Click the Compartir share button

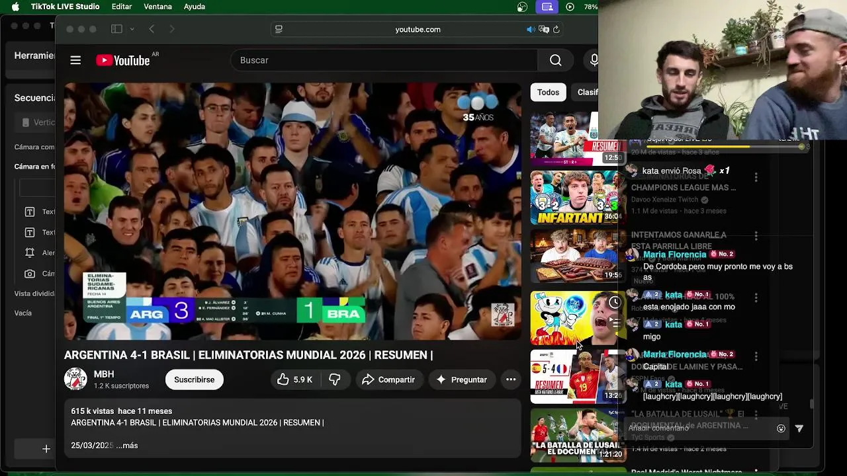pos(388,379)
